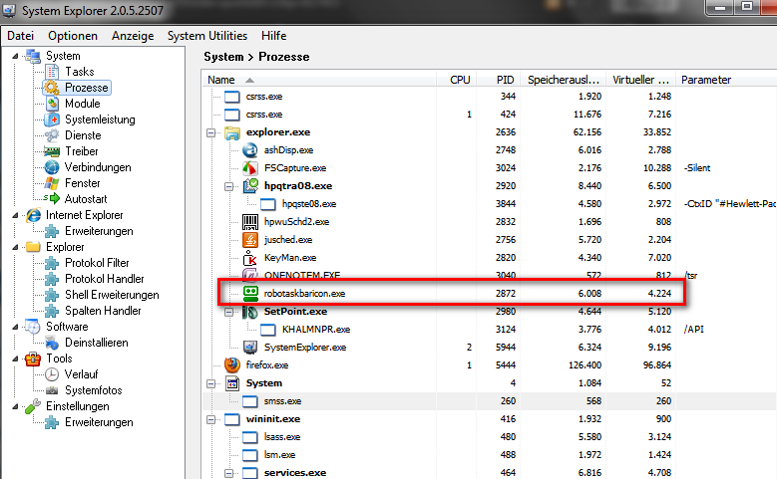The width and height of the screenshot is (777, 479).
Task: Sort by the CPU column header
Action: 457,80
